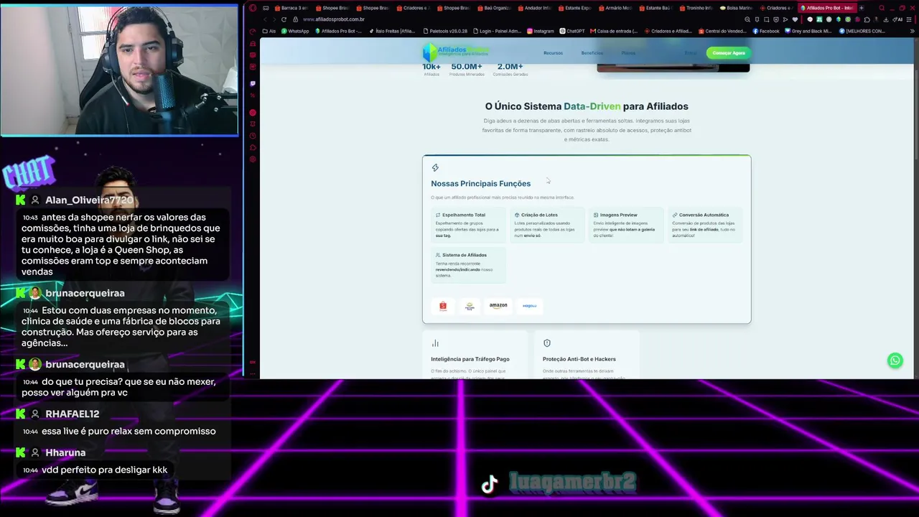The height and width of the screenshot is (517, 919).
Task: Open the Central do Vendedor bookmark
Action: [x=724, y=32]
